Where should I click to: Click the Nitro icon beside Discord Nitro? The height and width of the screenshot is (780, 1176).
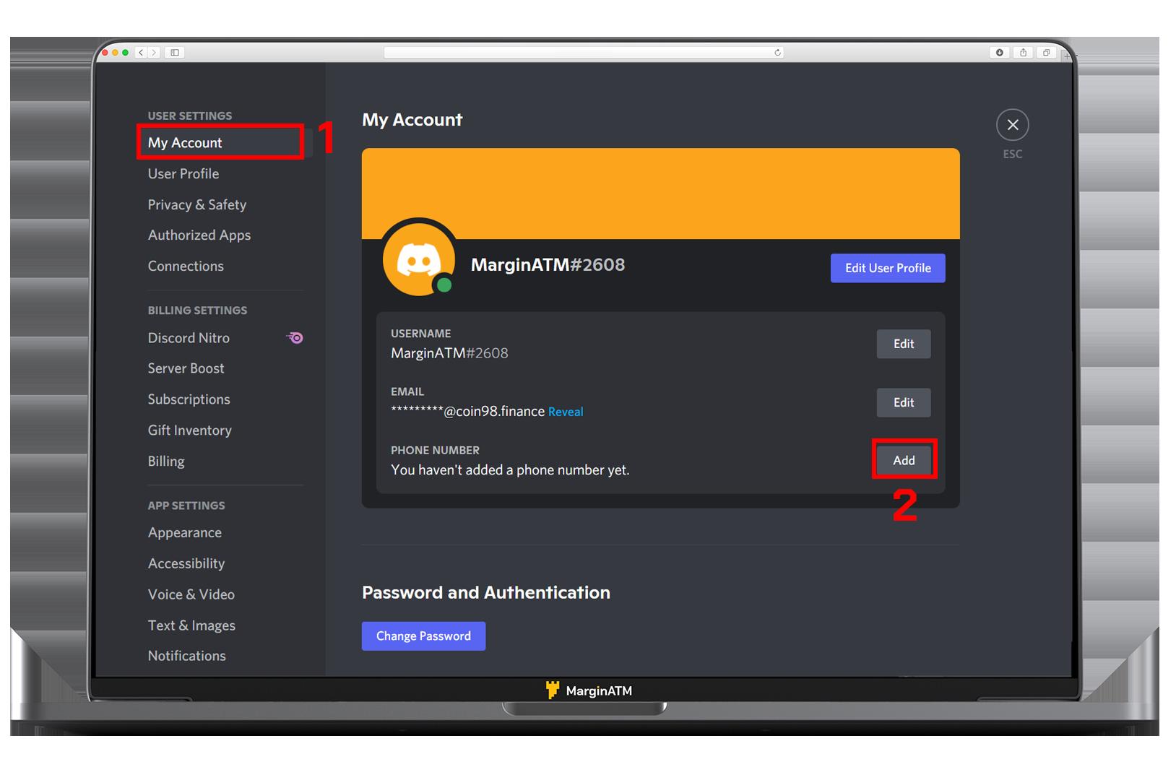pyautogui.click(x=295, y=337)
